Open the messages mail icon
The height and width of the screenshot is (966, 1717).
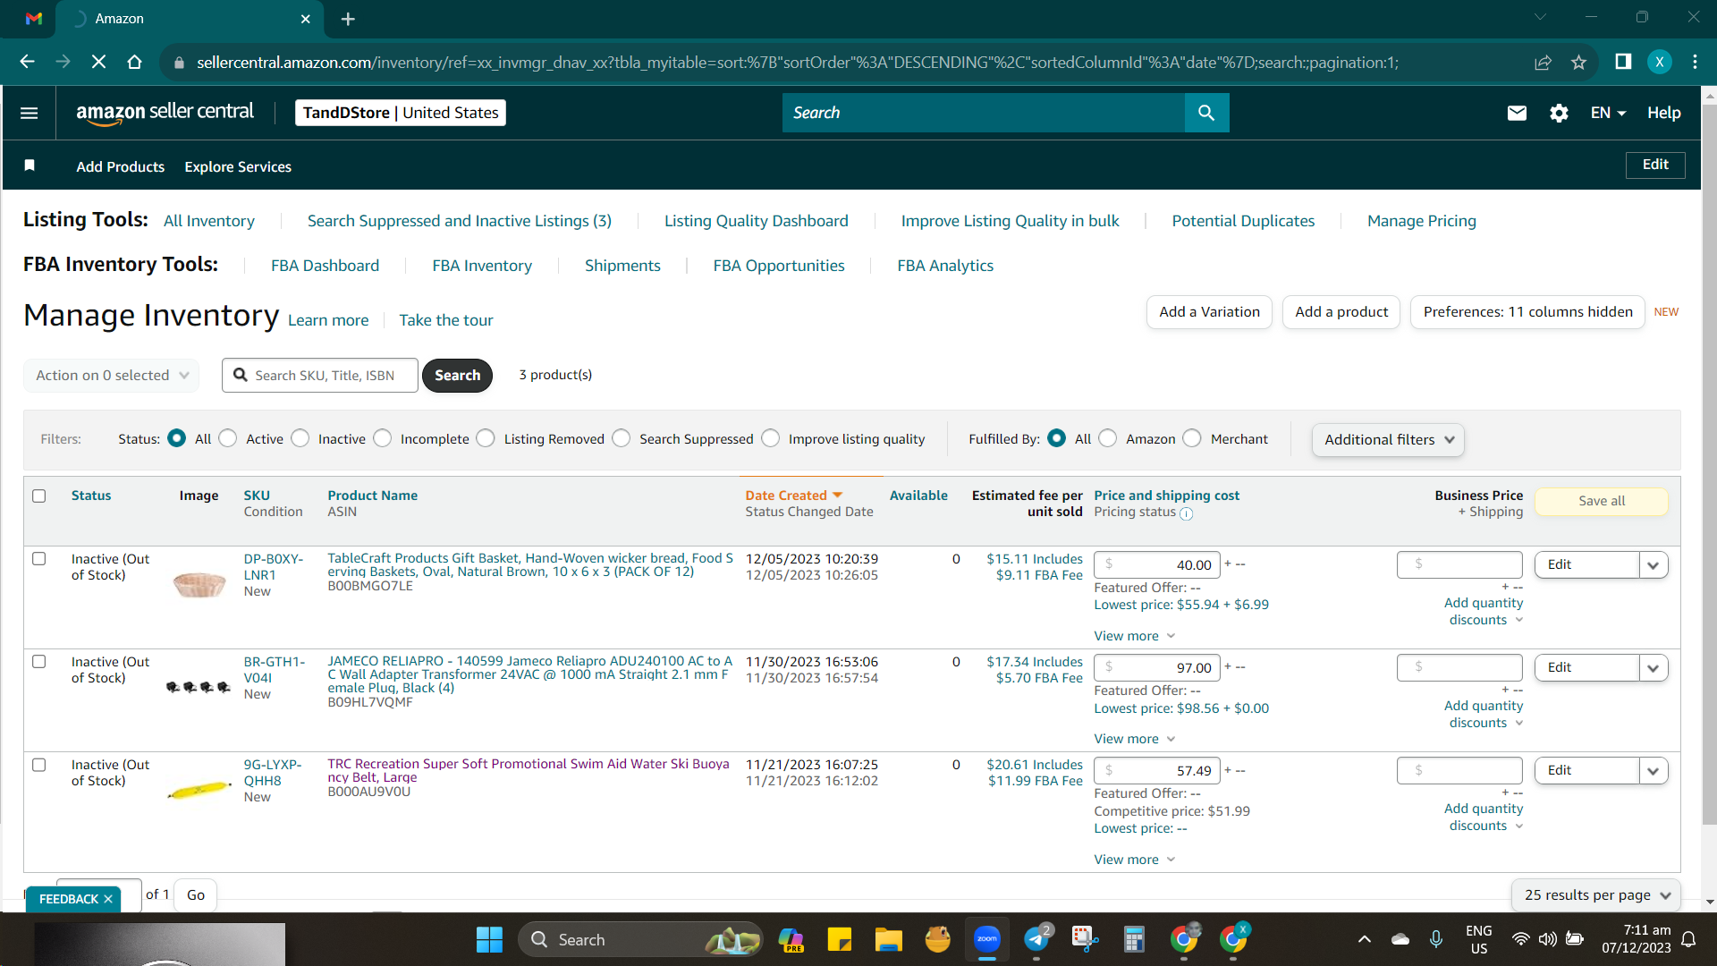(1517, 113)
